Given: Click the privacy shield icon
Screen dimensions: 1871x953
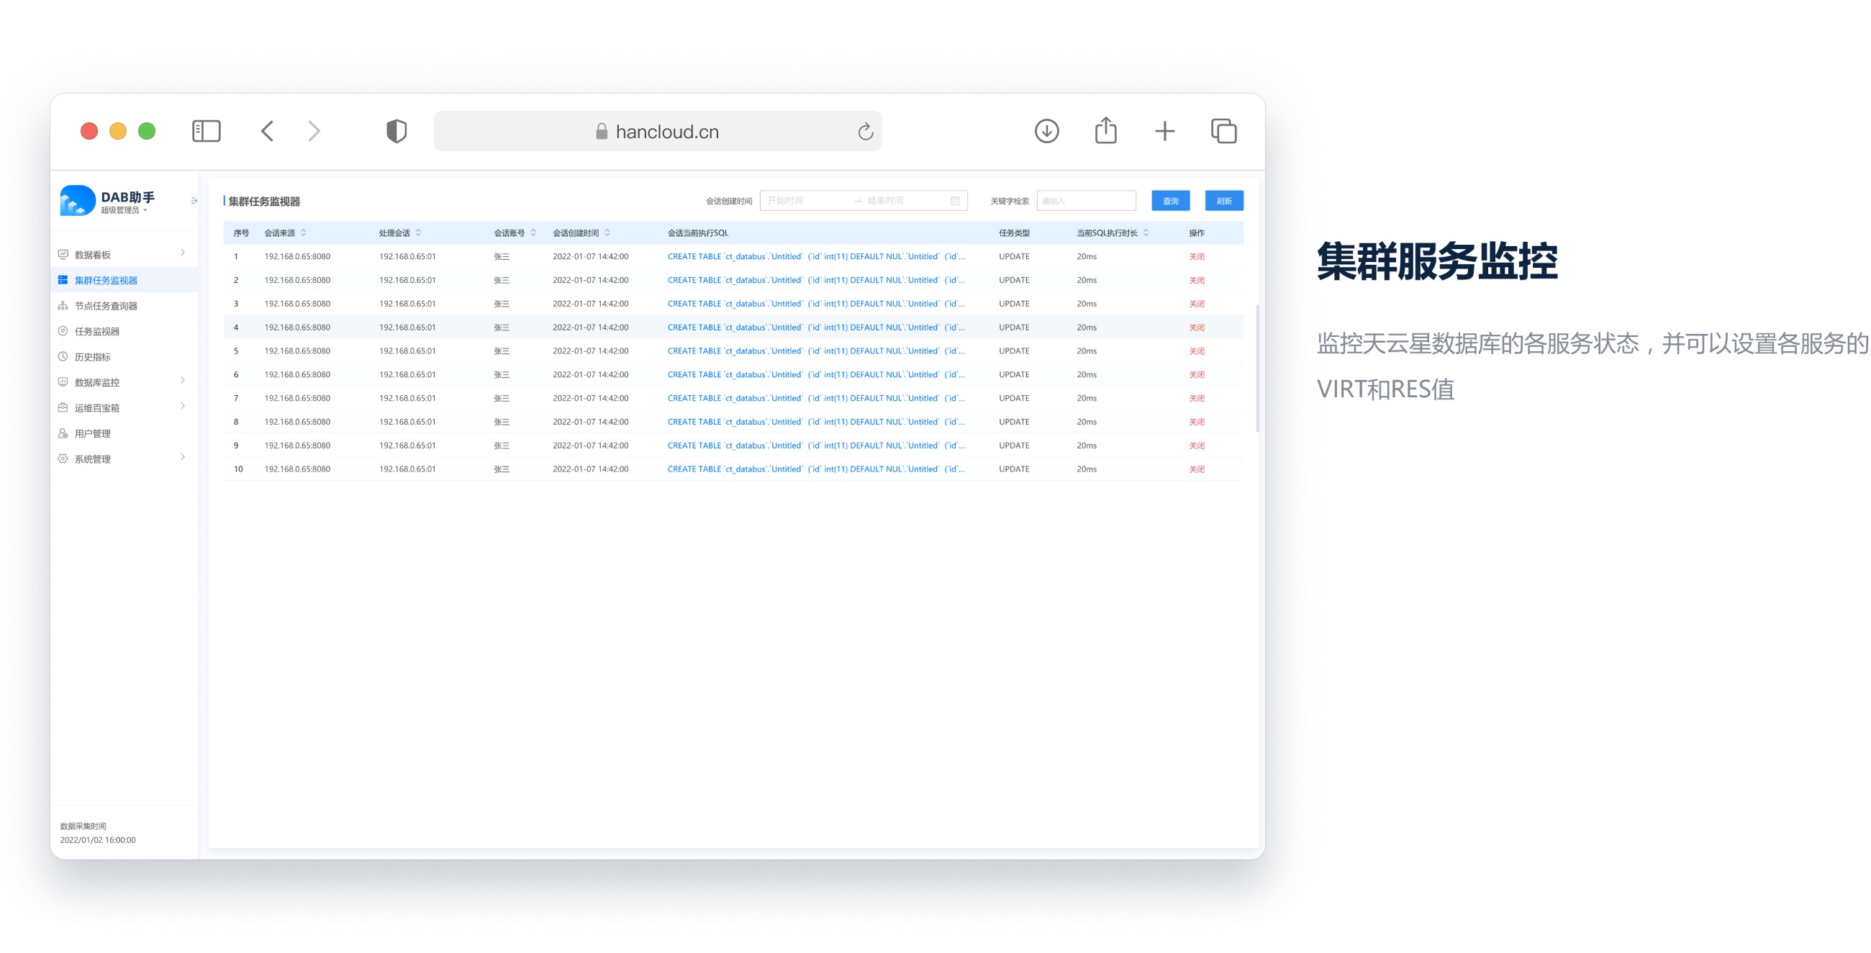Looking at the screenshot, I should pos(396,132).
